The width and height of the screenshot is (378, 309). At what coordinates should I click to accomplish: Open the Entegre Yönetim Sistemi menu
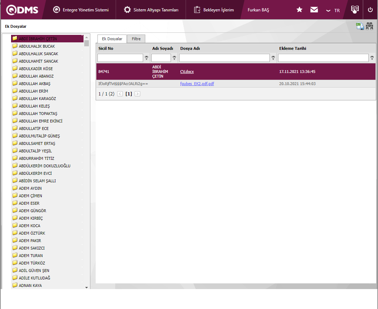tap(81, 10)
